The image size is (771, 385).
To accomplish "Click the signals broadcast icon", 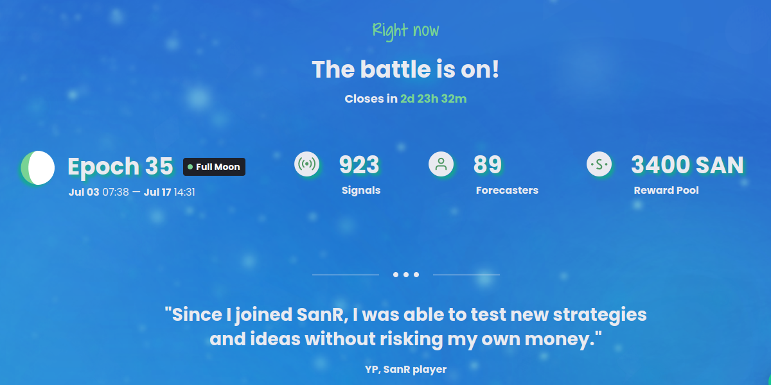I will coord(307,164).
